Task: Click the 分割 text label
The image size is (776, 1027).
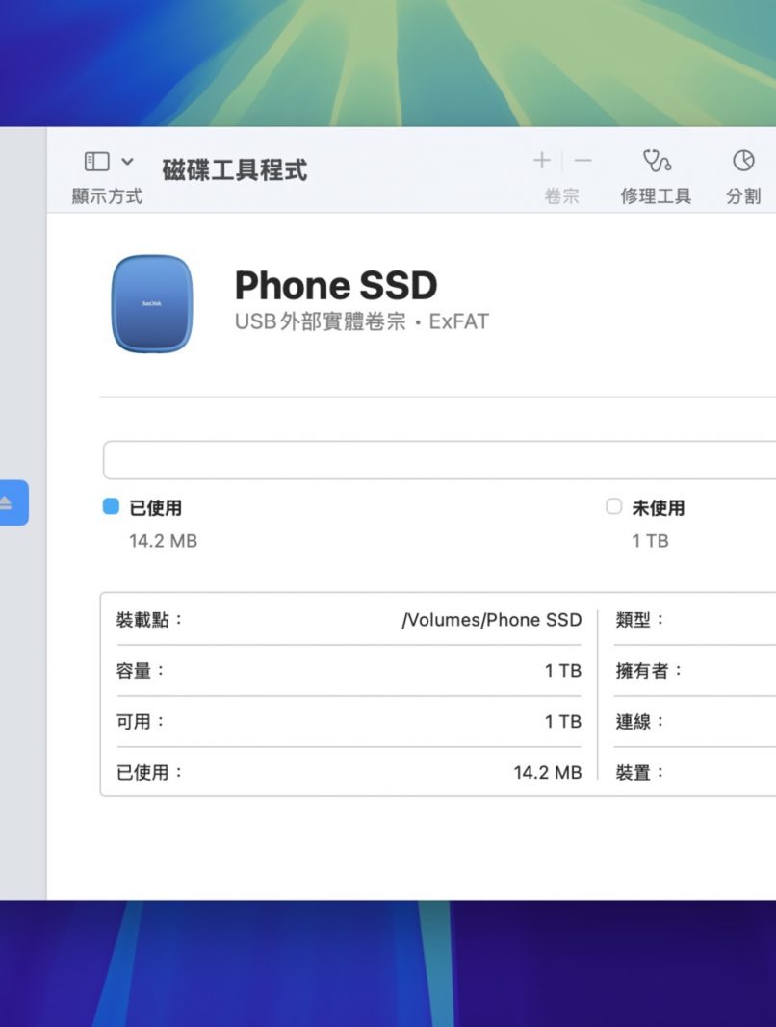Action: (743, 196)
